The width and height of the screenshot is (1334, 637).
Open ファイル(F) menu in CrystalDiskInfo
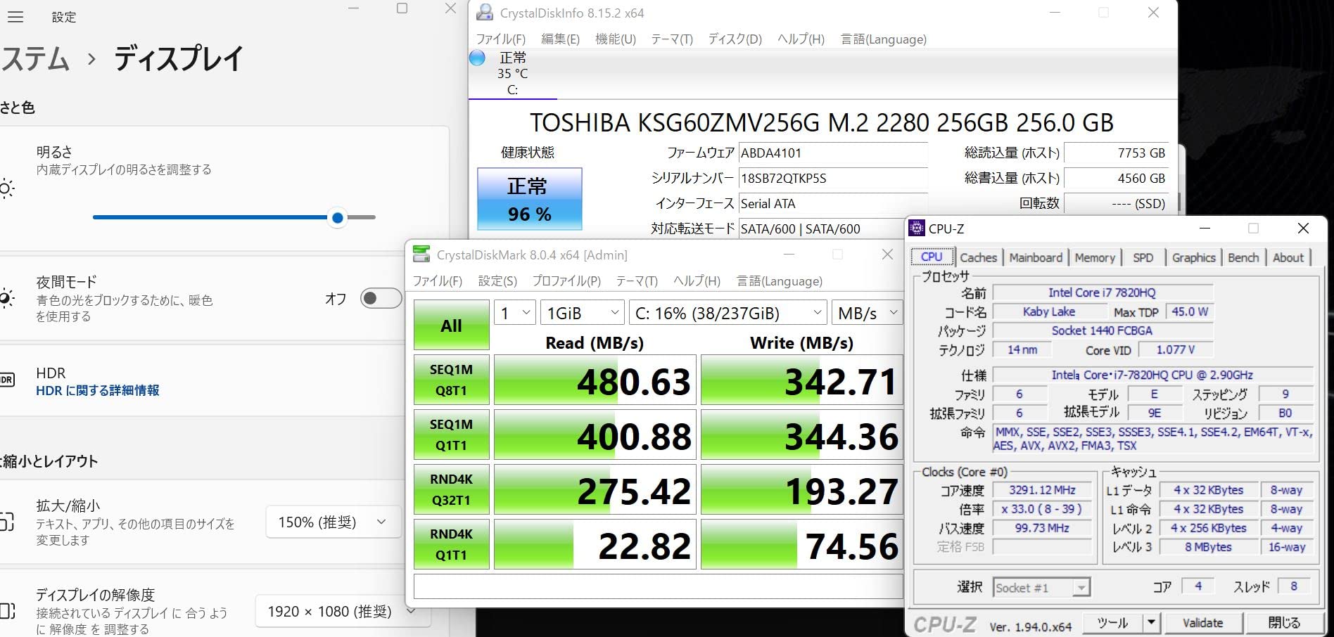[x=501, y=39]
